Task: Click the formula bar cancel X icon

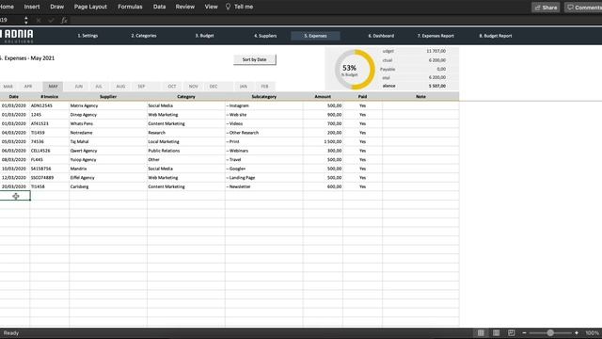Action: [x=39, y=20]
